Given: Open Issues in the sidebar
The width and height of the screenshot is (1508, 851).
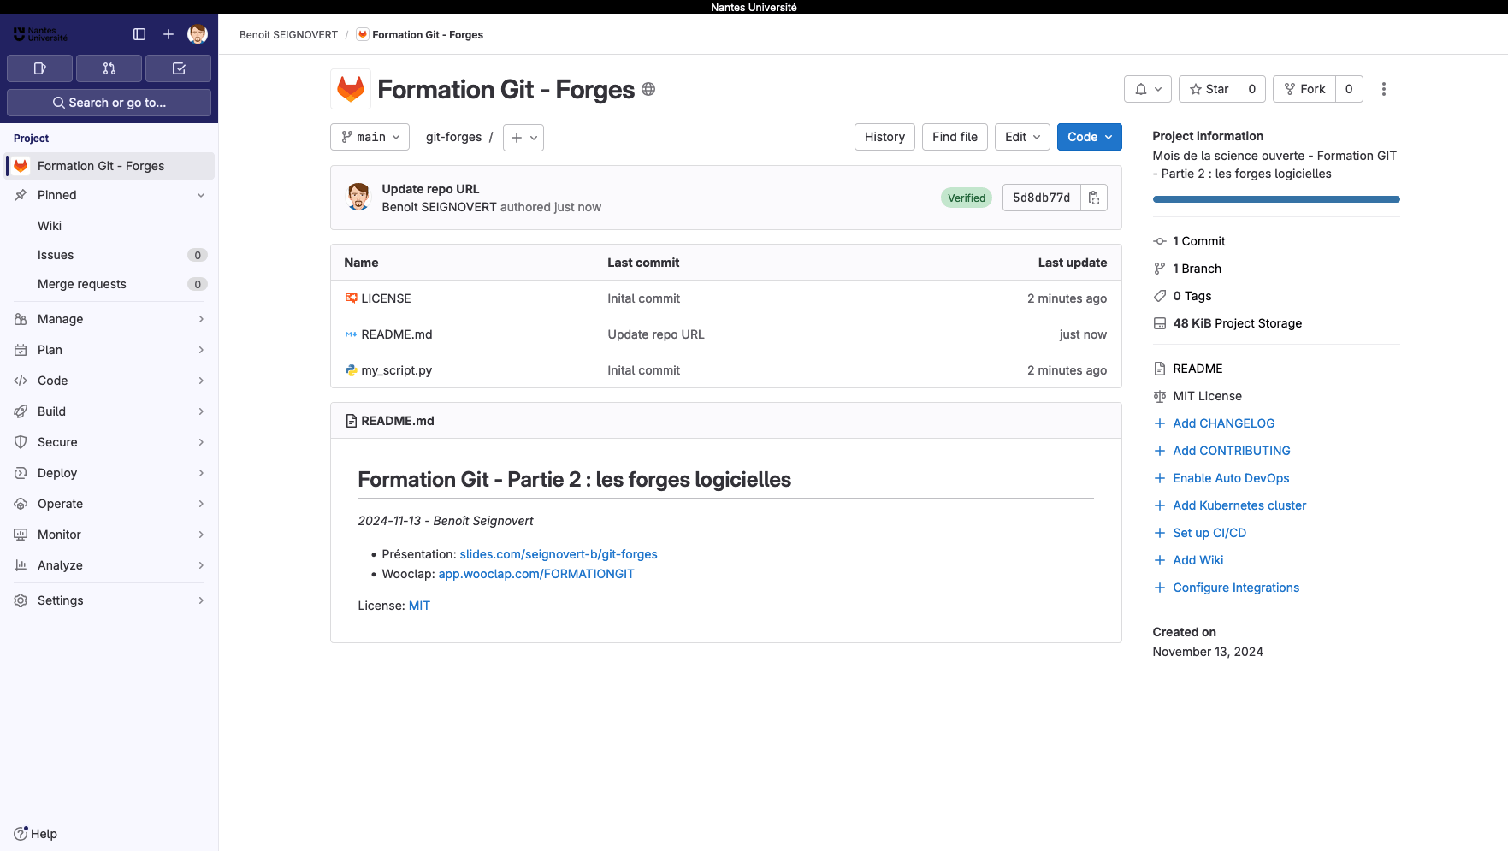Looking at the screenshot, I should (109, 255).
